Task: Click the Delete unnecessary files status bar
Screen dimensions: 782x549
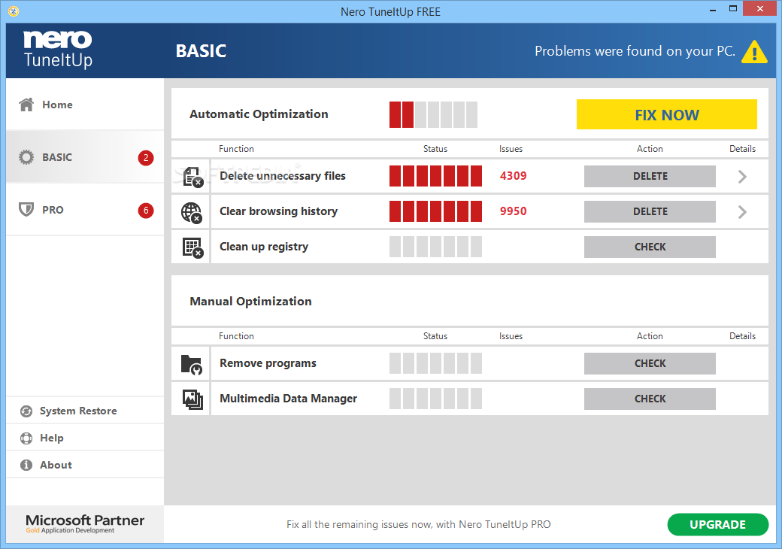Action: point(435,177)
